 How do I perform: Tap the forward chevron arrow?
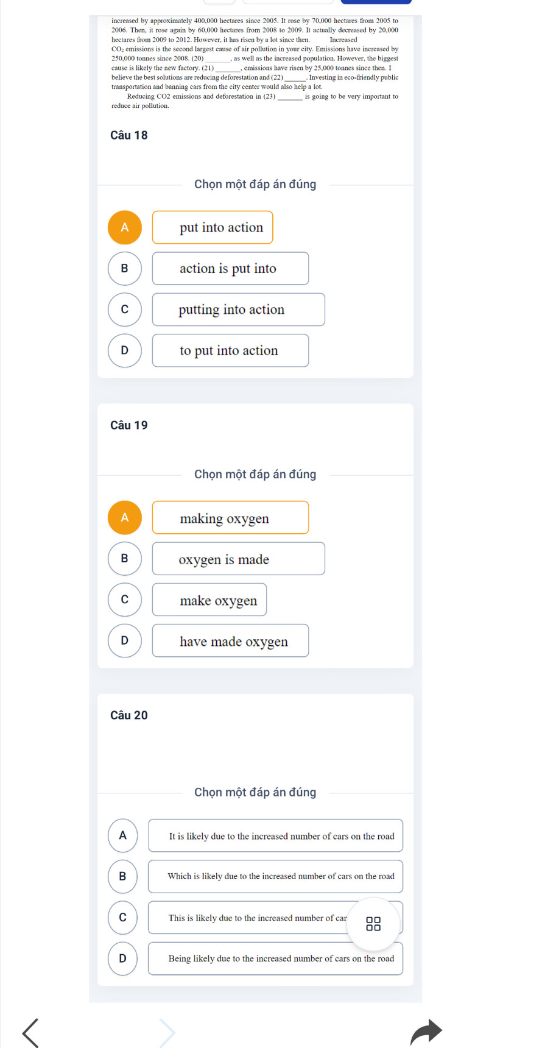pyautogui.click(x=167, y=1032)
